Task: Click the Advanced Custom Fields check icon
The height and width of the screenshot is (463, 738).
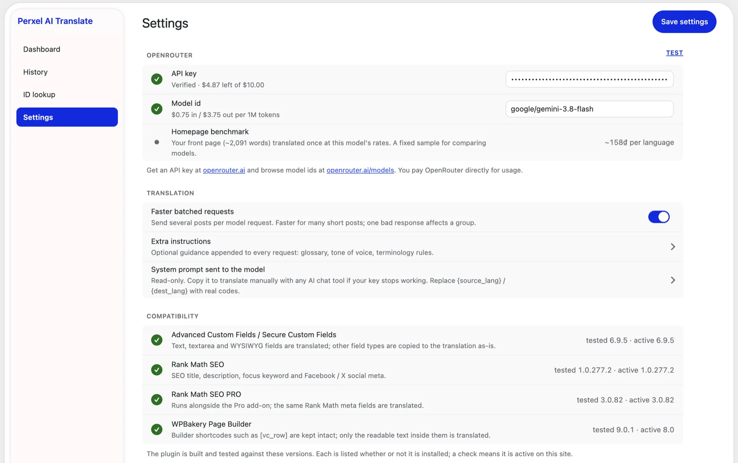Action: (x=157, y=340)
